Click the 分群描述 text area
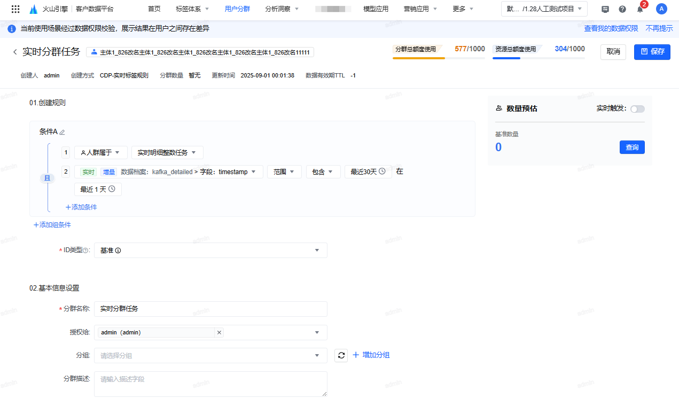This screenshot has height=406, width=679. 210,384
